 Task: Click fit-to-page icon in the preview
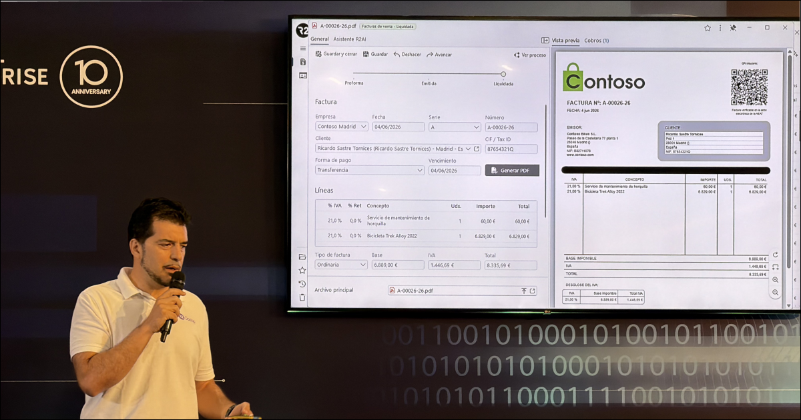tap(775, 267)
